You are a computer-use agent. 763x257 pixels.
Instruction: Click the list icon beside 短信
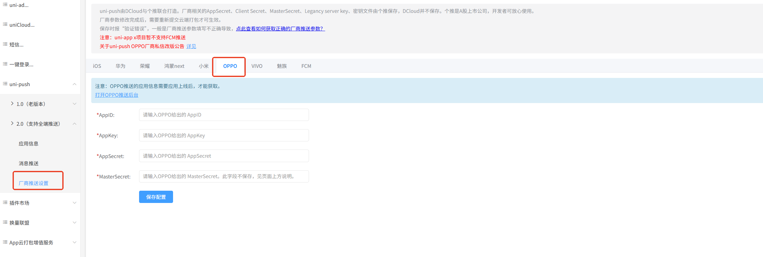(x=5, y=44)
